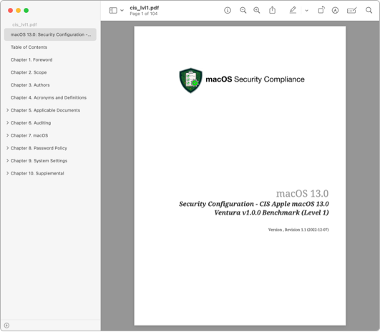Expand Chapter 9. System Settings
The width and height of the screenshot is (380, 332).
tap(7, 161)
